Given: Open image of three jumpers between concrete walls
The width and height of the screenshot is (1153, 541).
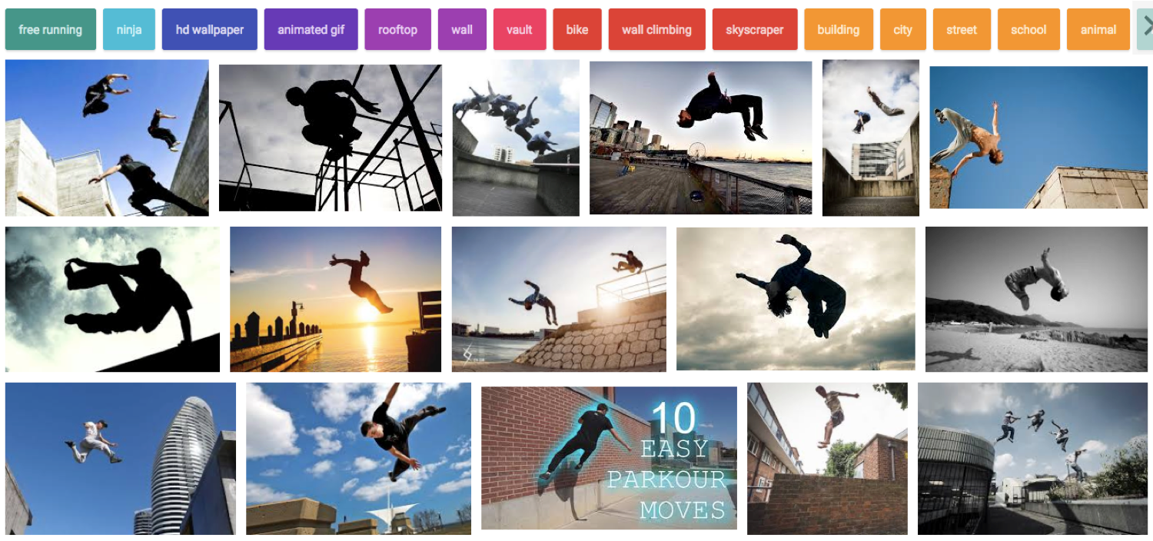Looking at the screenshot, I should tap(107, 138).
